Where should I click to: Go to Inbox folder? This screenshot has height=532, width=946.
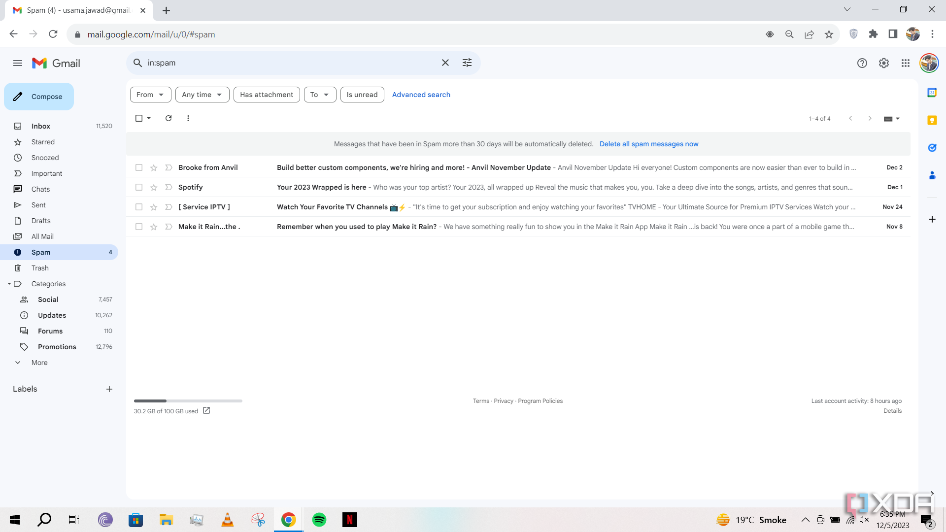[x=59, y=126]
